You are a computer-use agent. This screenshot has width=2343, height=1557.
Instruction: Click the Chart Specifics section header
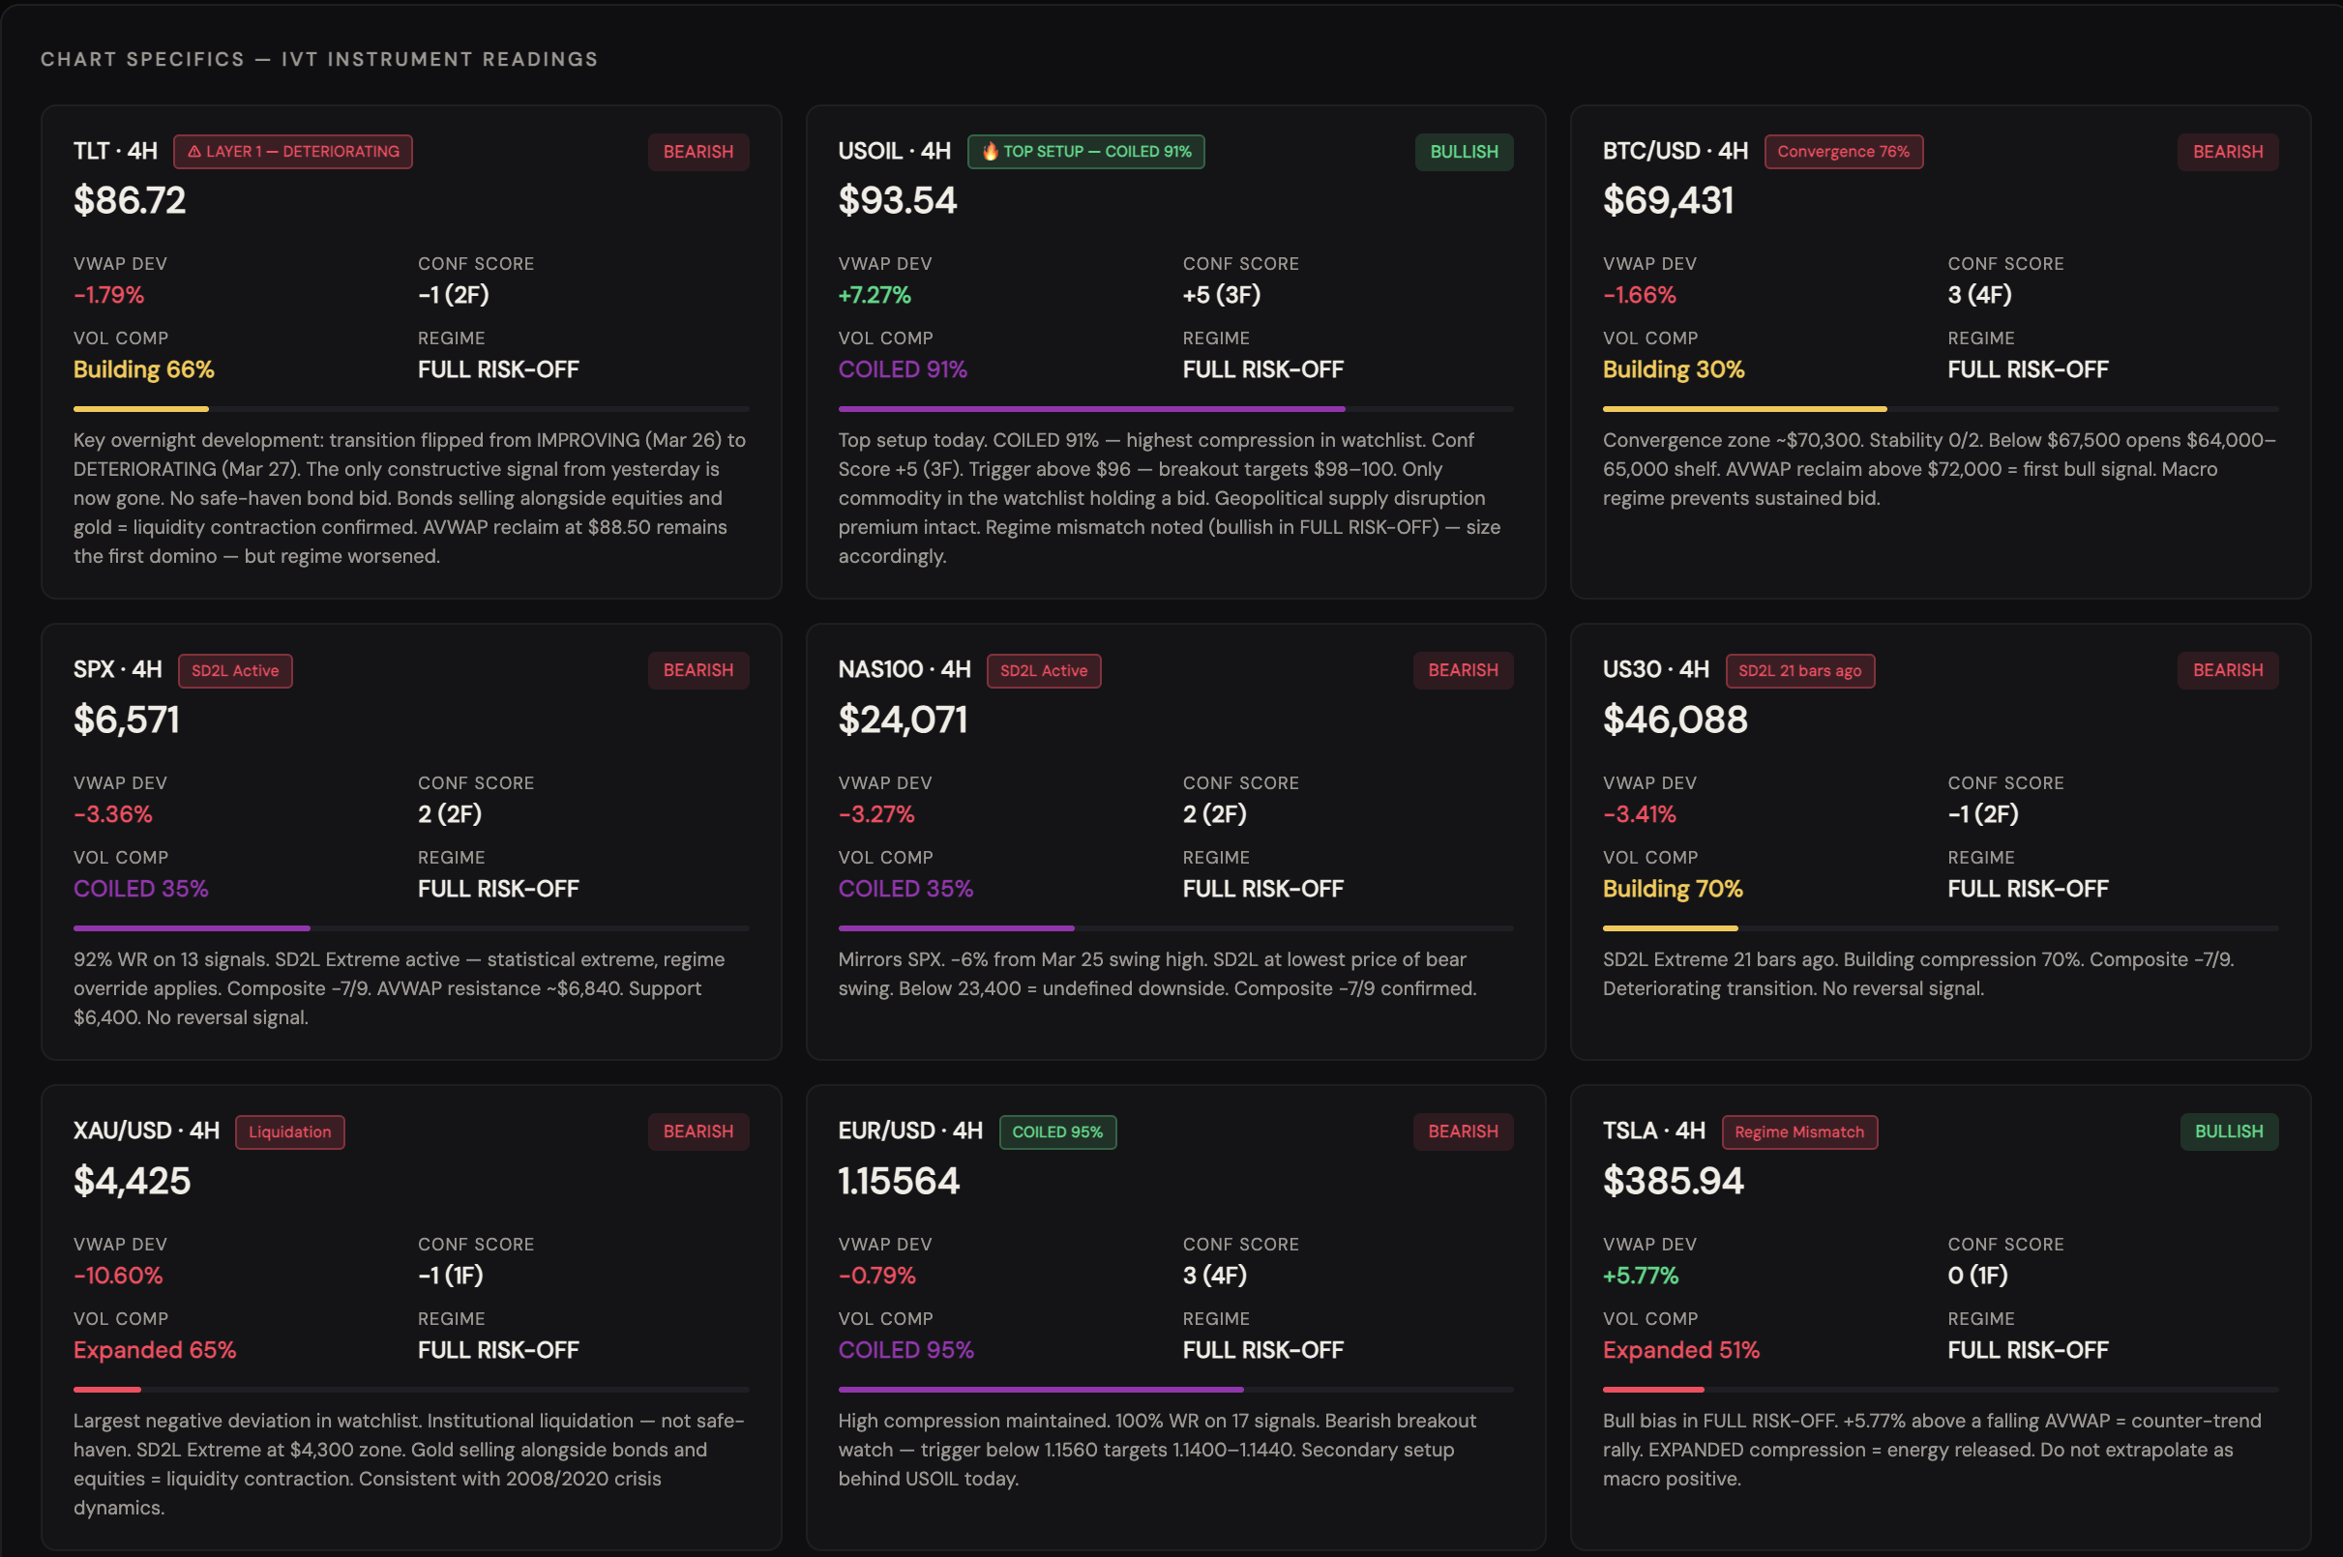(319, 60)
